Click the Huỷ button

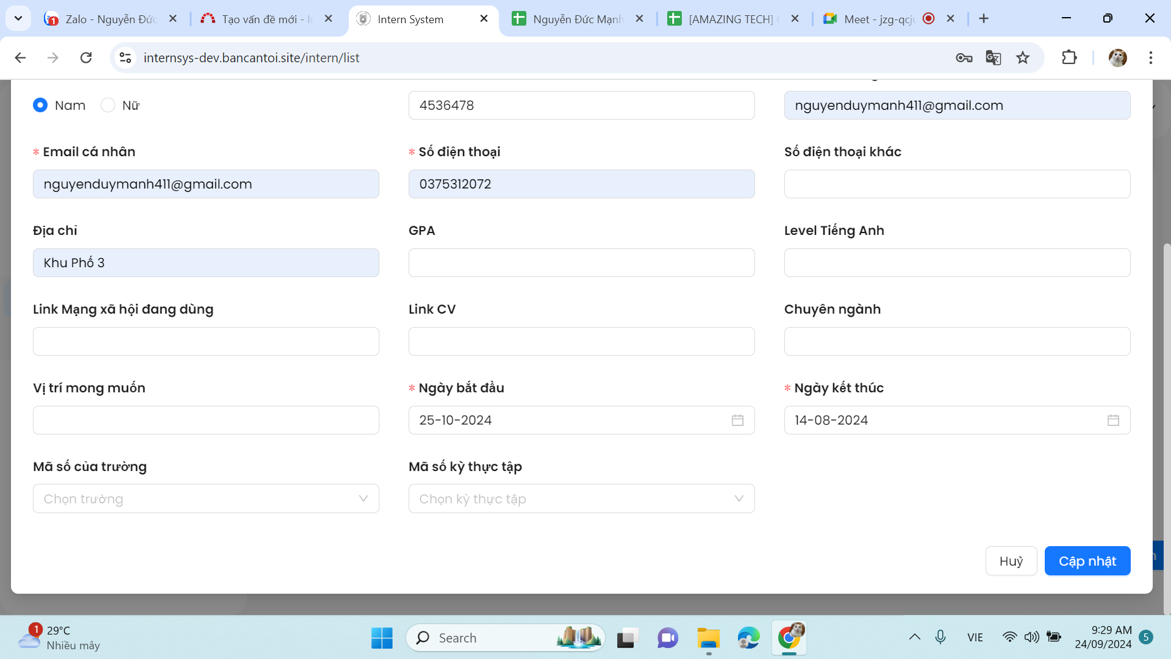tap(1011, 561)
